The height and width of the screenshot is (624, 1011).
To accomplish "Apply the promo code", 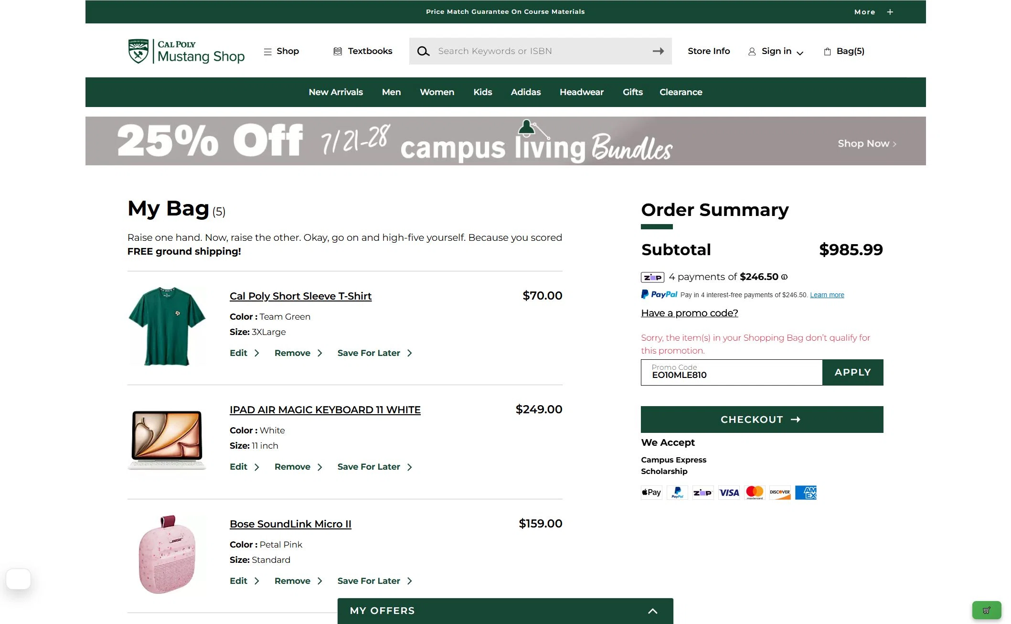I will coord(852,372).
